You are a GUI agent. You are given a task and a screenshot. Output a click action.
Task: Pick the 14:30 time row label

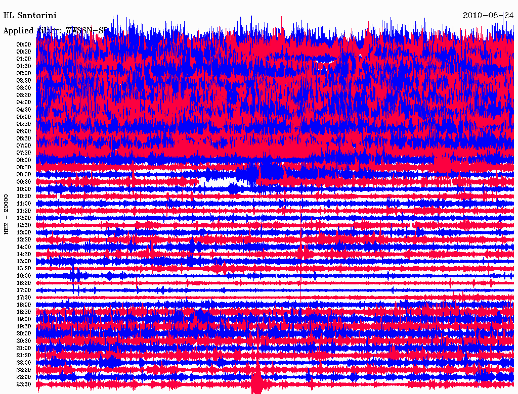point(24,254)
